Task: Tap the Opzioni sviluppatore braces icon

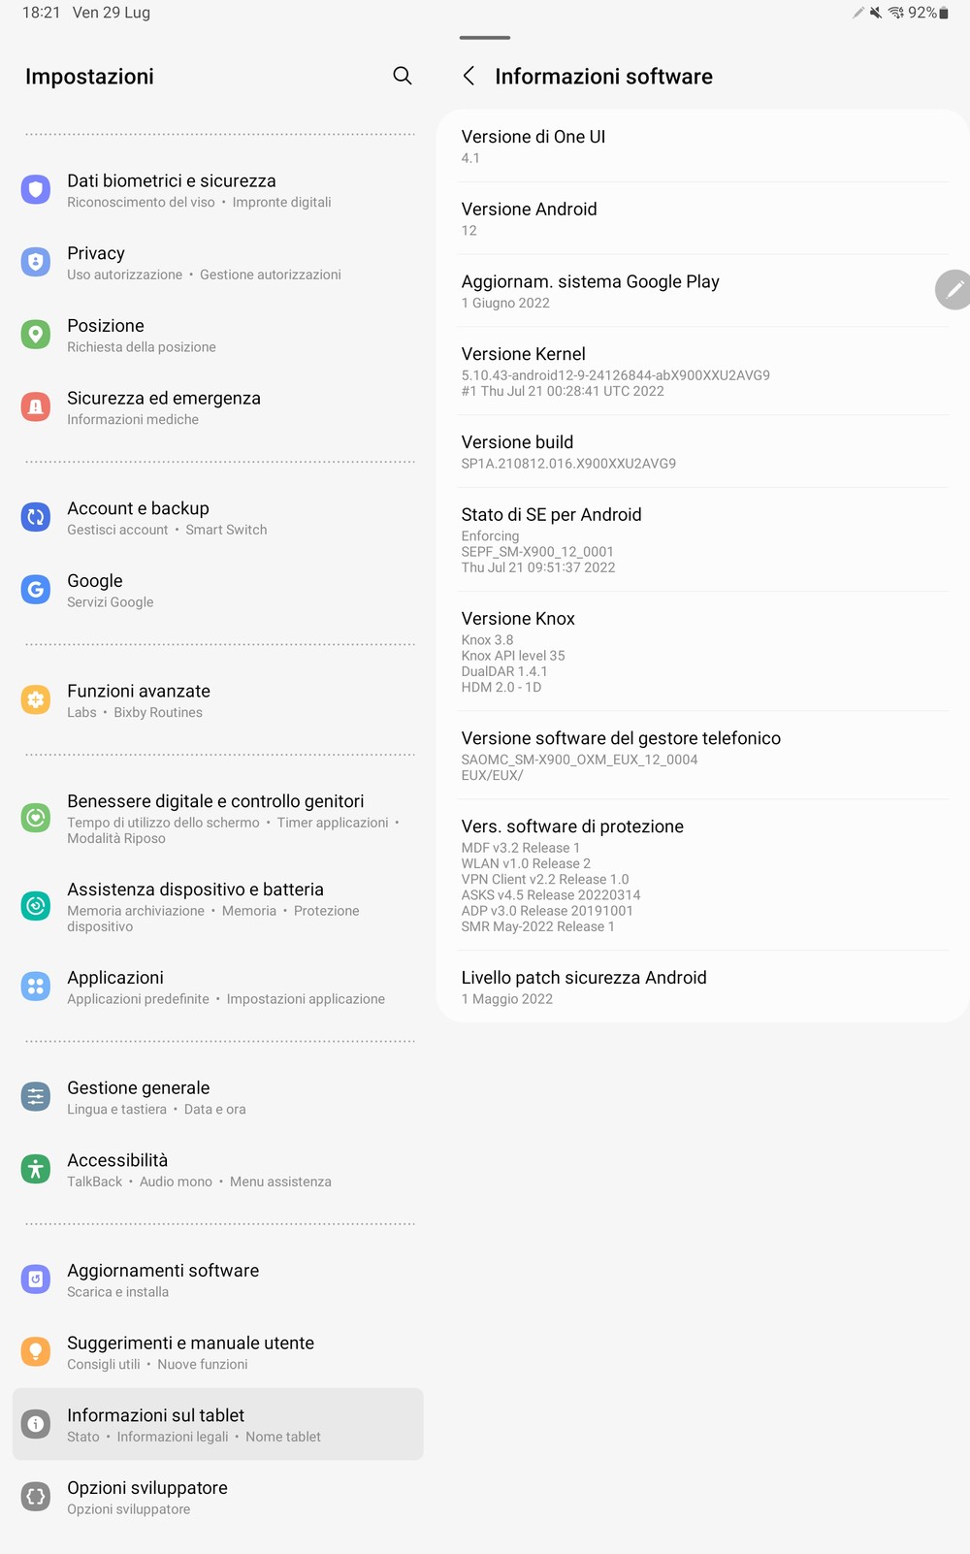Action: [36, 1496]
